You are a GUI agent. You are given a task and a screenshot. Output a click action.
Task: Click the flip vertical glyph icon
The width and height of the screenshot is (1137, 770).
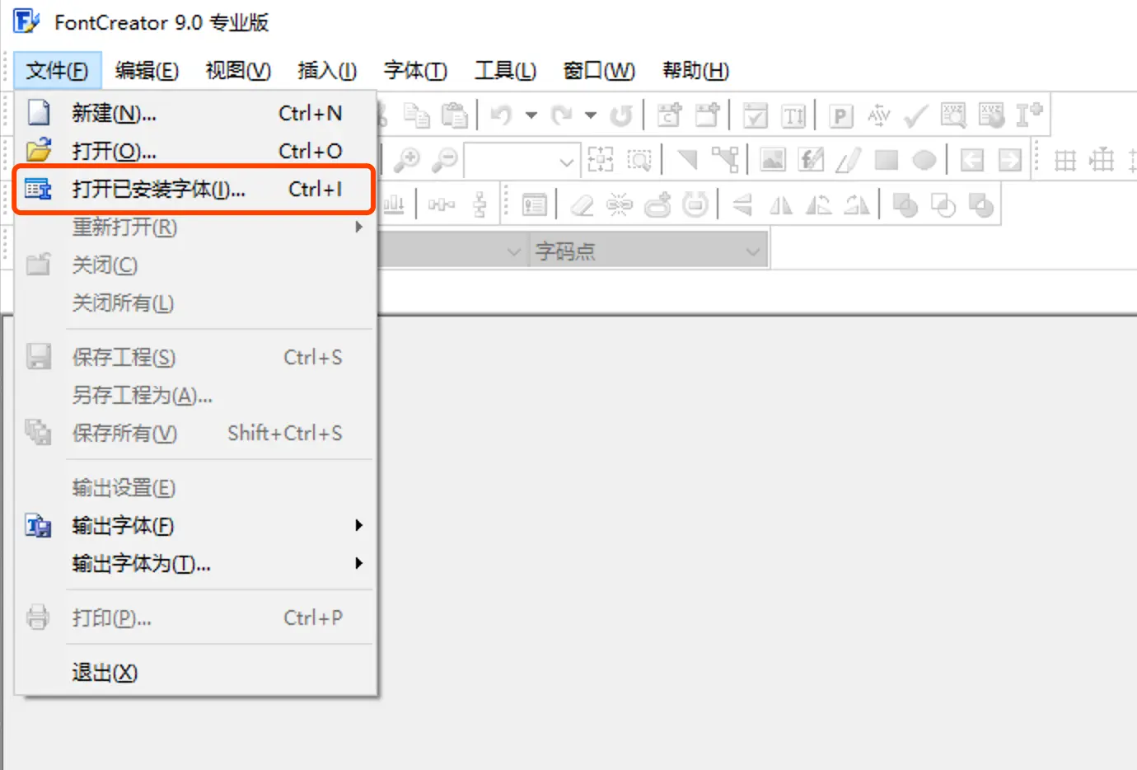click(x=740, y=206)
